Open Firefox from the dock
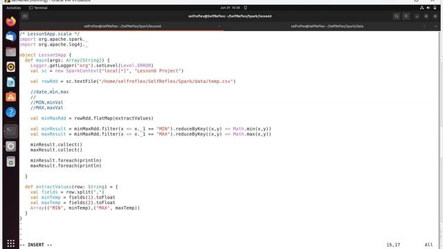Screen dimensions: 443x249 11,21
